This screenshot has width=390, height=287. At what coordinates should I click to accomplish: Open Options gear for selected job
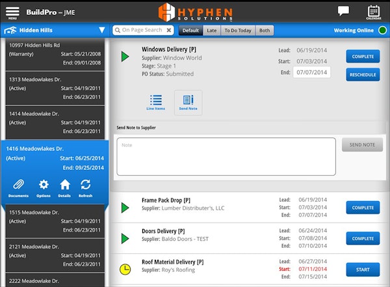(44, 187)
